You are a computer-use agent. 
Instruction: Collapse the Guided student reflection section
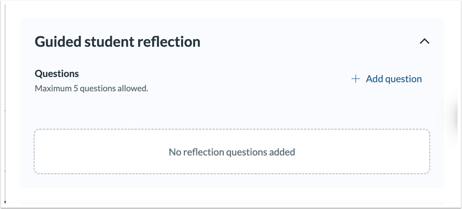(x=424, y=42)
